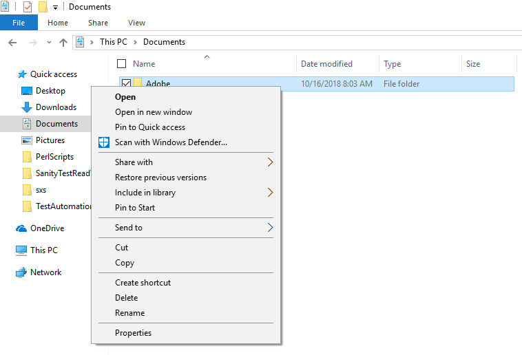Click the File folder type cell
This screenshot has height=355, width=522.
click(401, 83)
